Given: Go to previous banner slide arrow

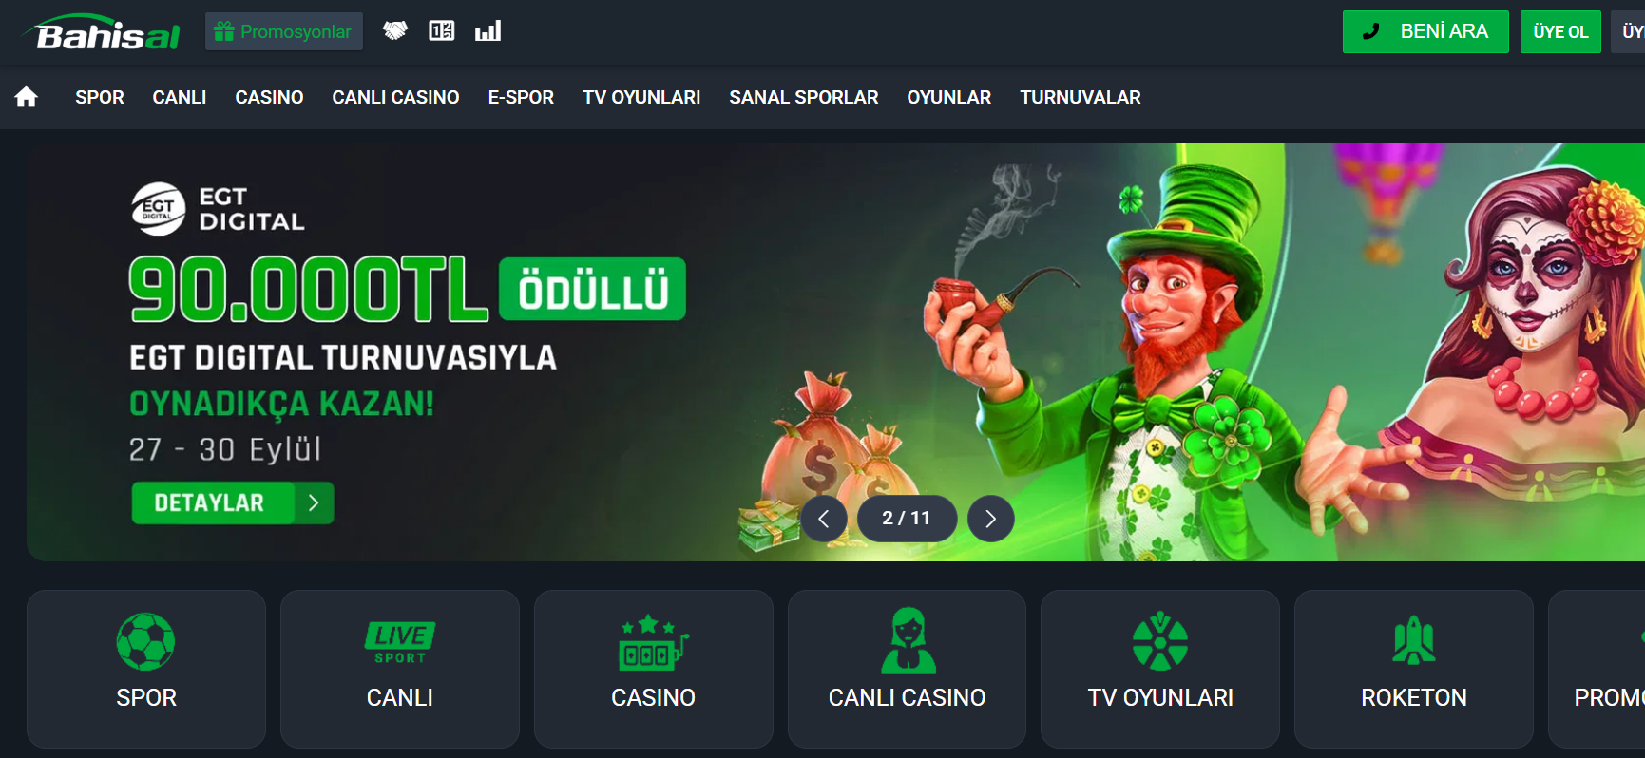Looking at the screenshot, I should (x=824, y=519).
